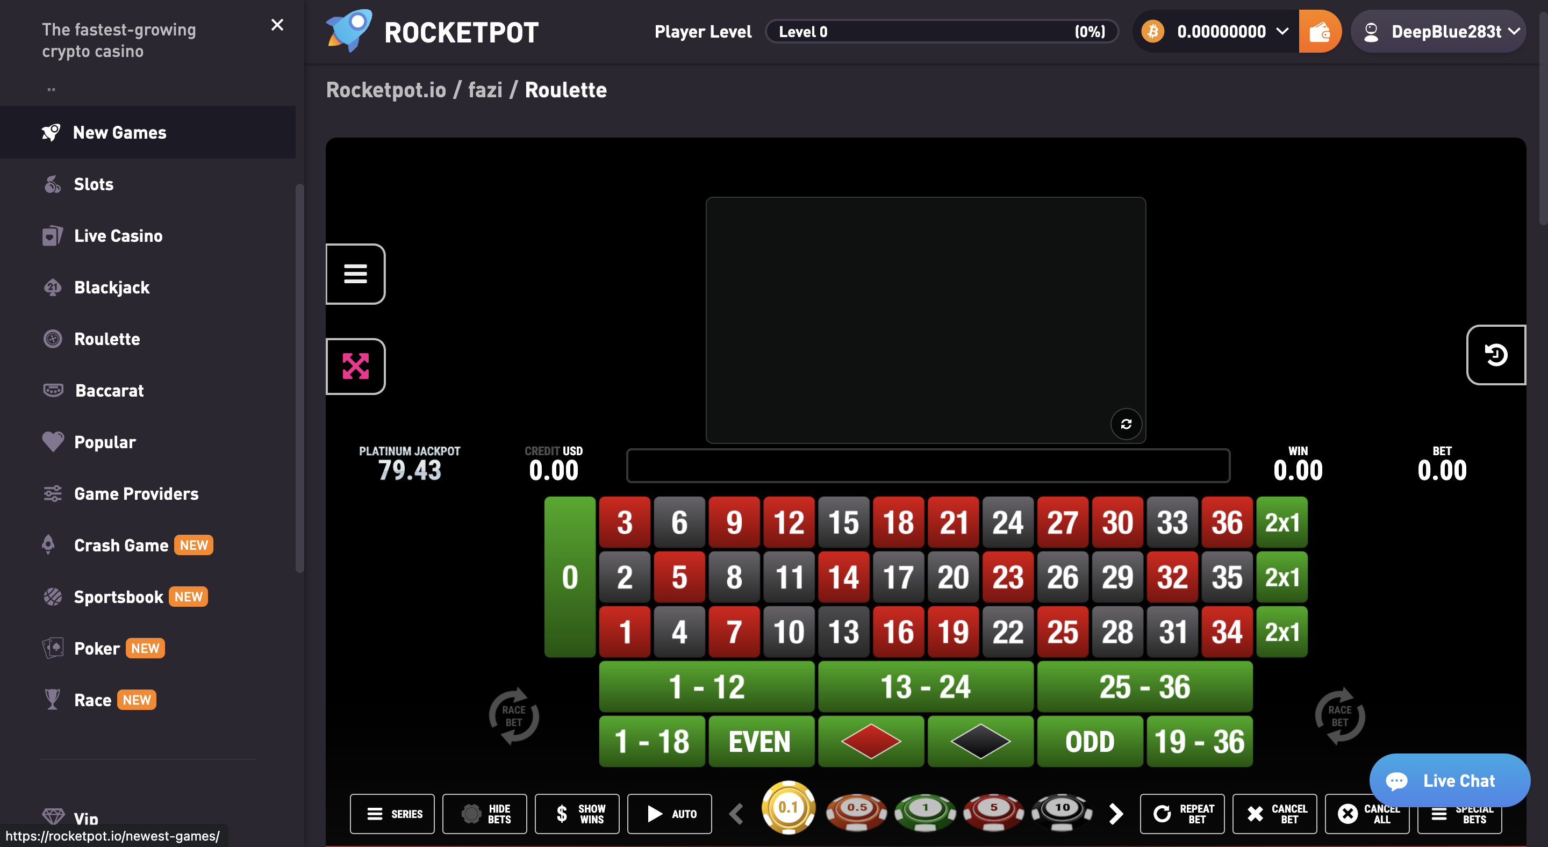Bet on bottom row 2x1 column
Viewport: 1548px width, 847px height.
[x=1282, y=631]
